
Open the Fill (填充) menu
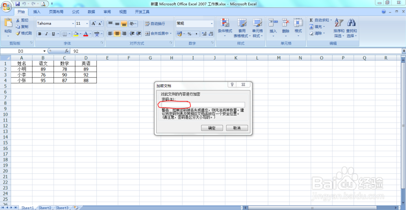coord(317,27)
